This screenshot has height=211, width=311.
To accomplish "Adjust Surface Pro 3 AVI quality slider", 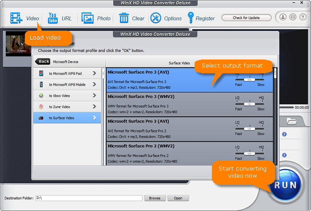I will tap(250, 79).
